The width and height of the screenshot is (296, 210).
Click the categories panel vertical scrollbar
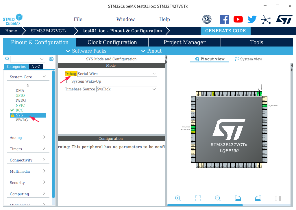[53, 134]
